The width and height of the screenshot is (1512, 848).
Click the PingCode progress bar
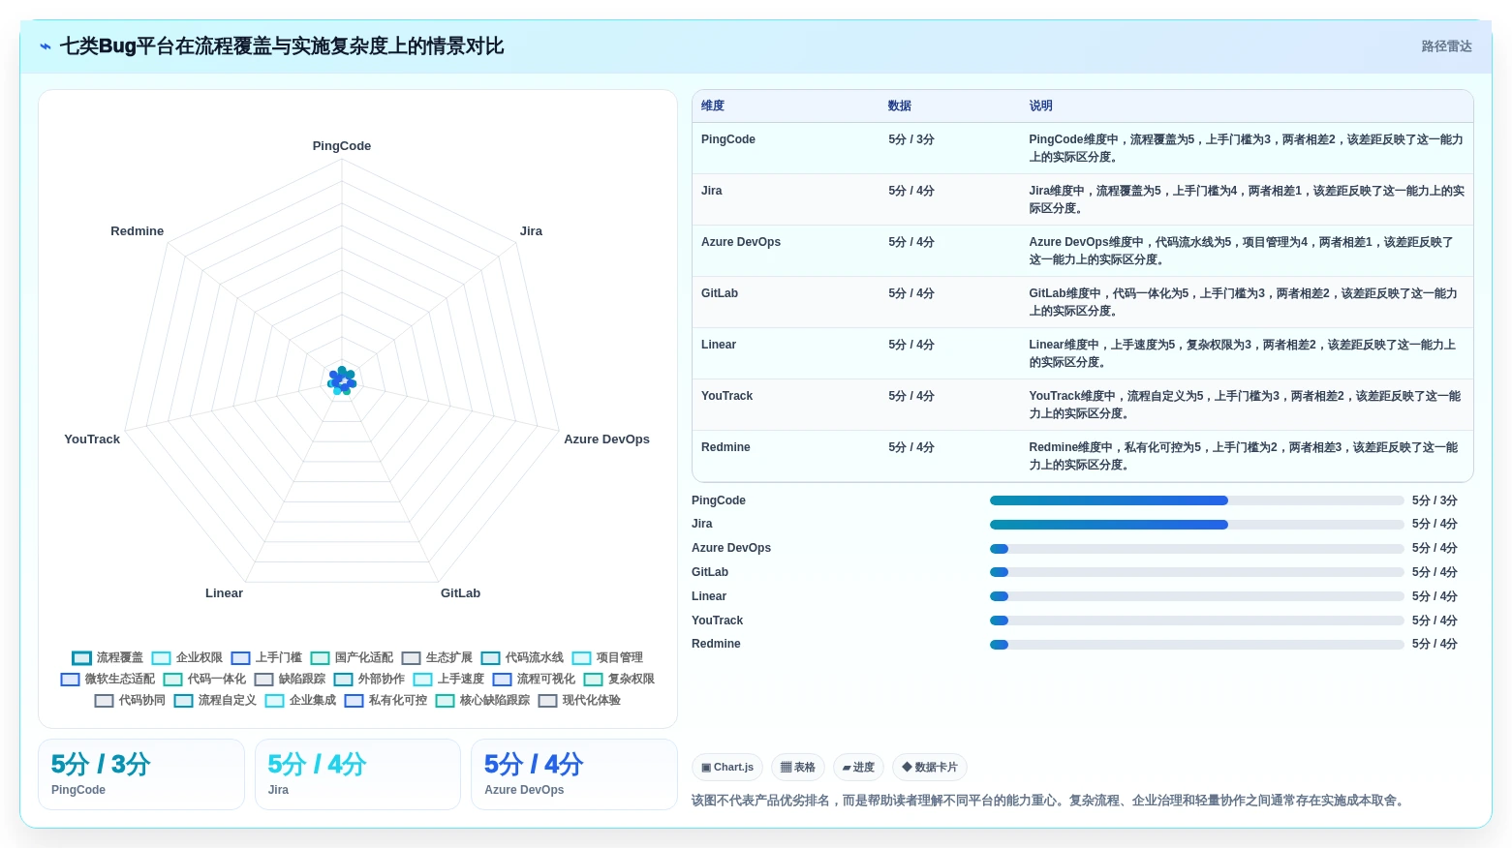[x=1196, y=500]
